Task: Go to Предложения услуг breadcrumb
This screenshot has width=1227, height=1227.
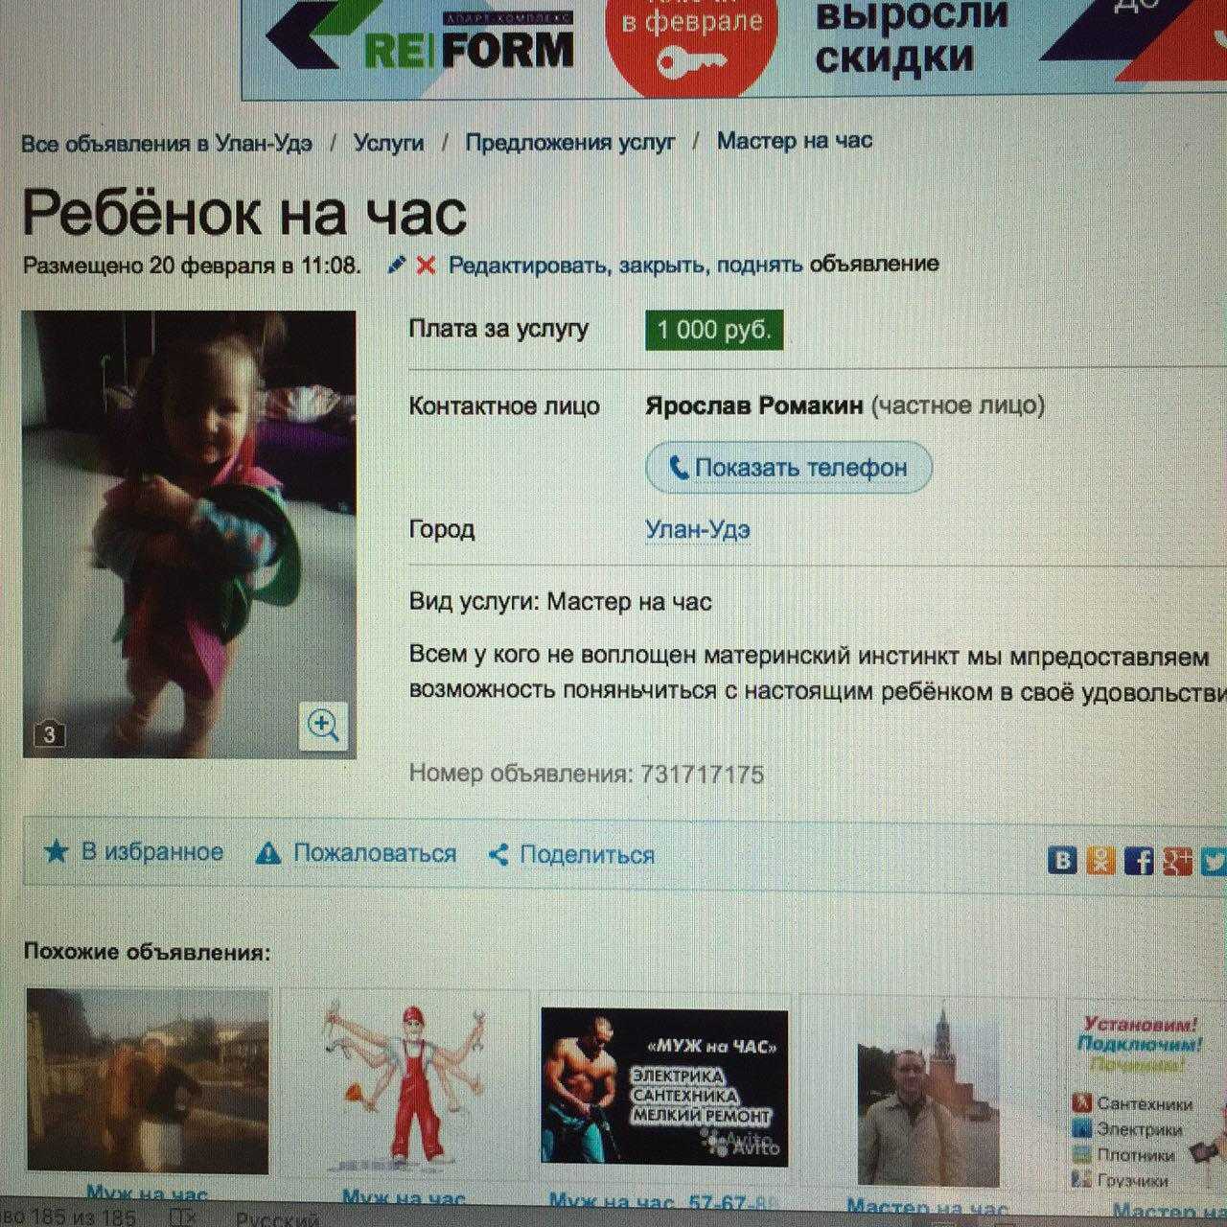Action: 570,142
